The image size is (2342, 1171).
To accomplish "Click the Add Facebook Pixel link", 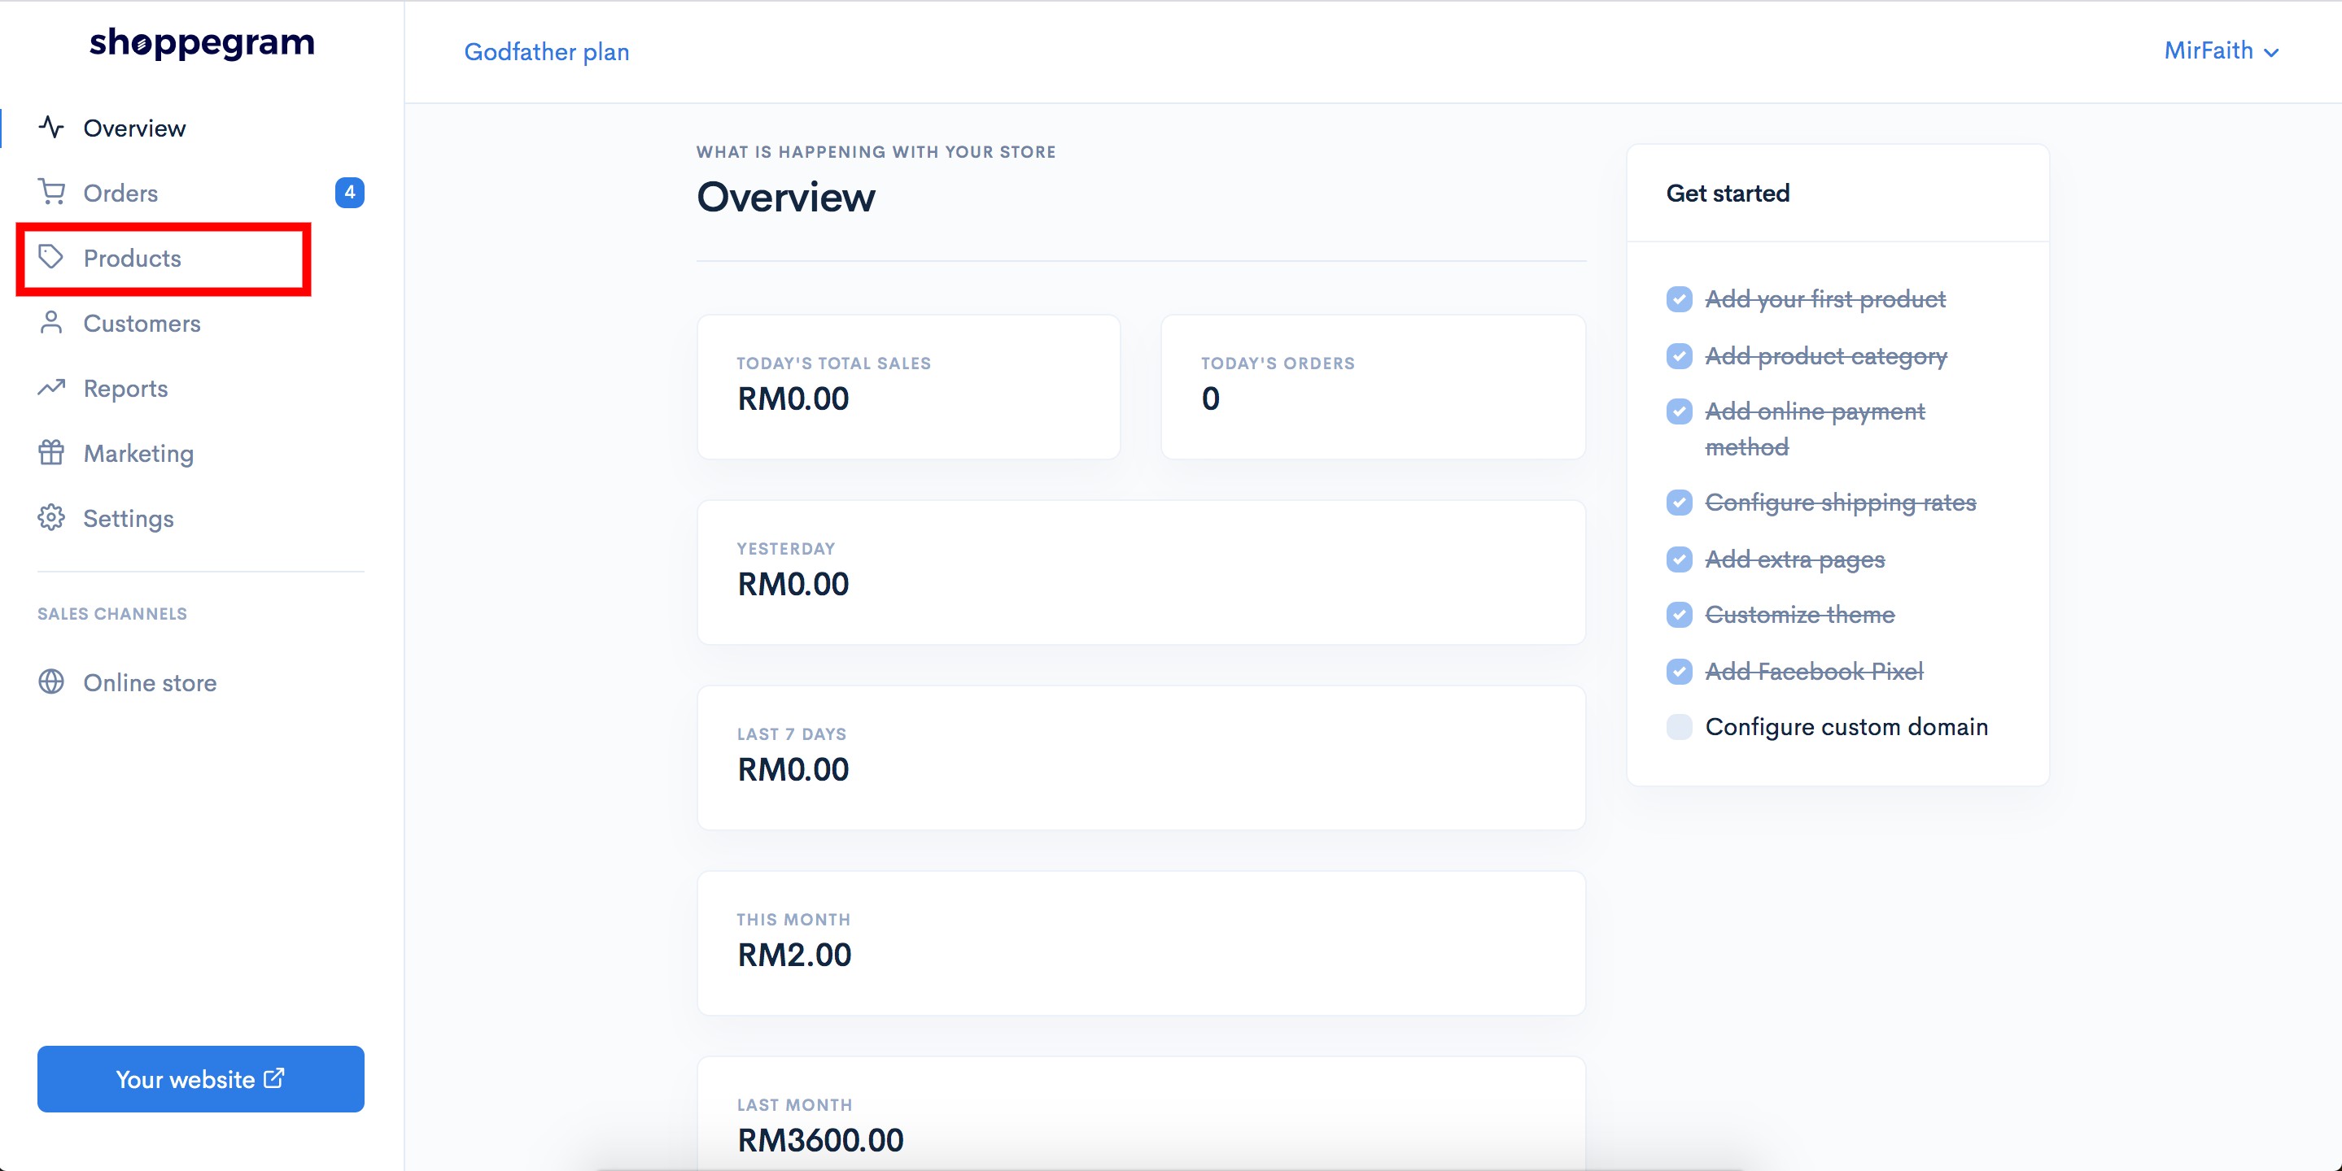I will pyautogui.click(x=1814, y=672).
